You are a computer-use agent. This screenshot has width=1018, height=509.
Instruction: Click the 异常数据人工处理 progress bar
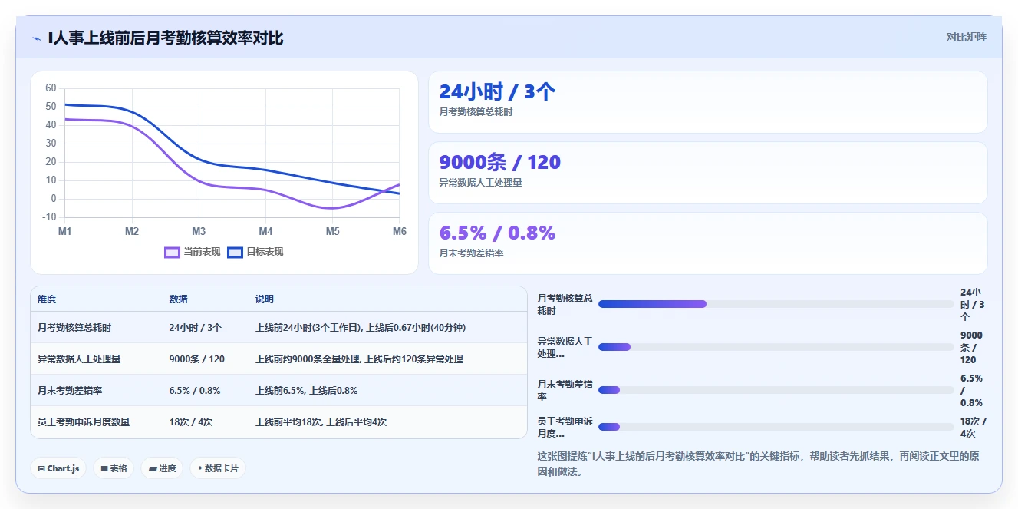pos(776,347)
